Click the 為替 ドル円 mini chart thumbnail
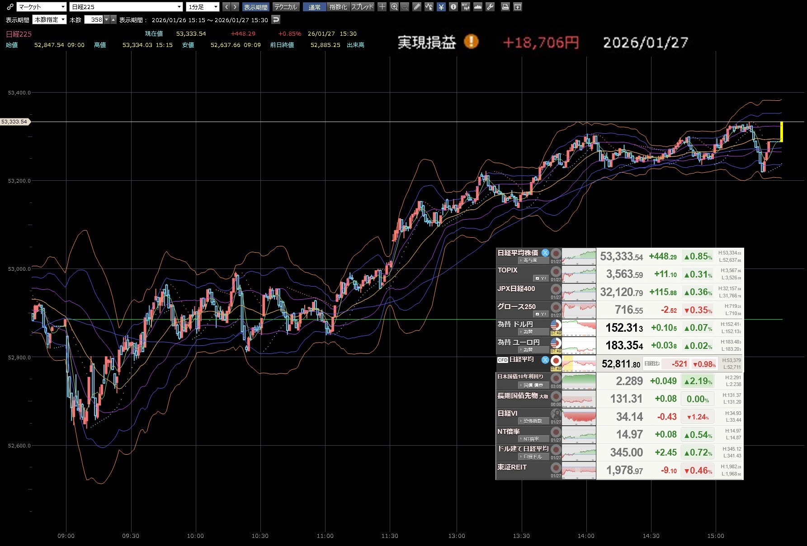 (x=579, y=328)
